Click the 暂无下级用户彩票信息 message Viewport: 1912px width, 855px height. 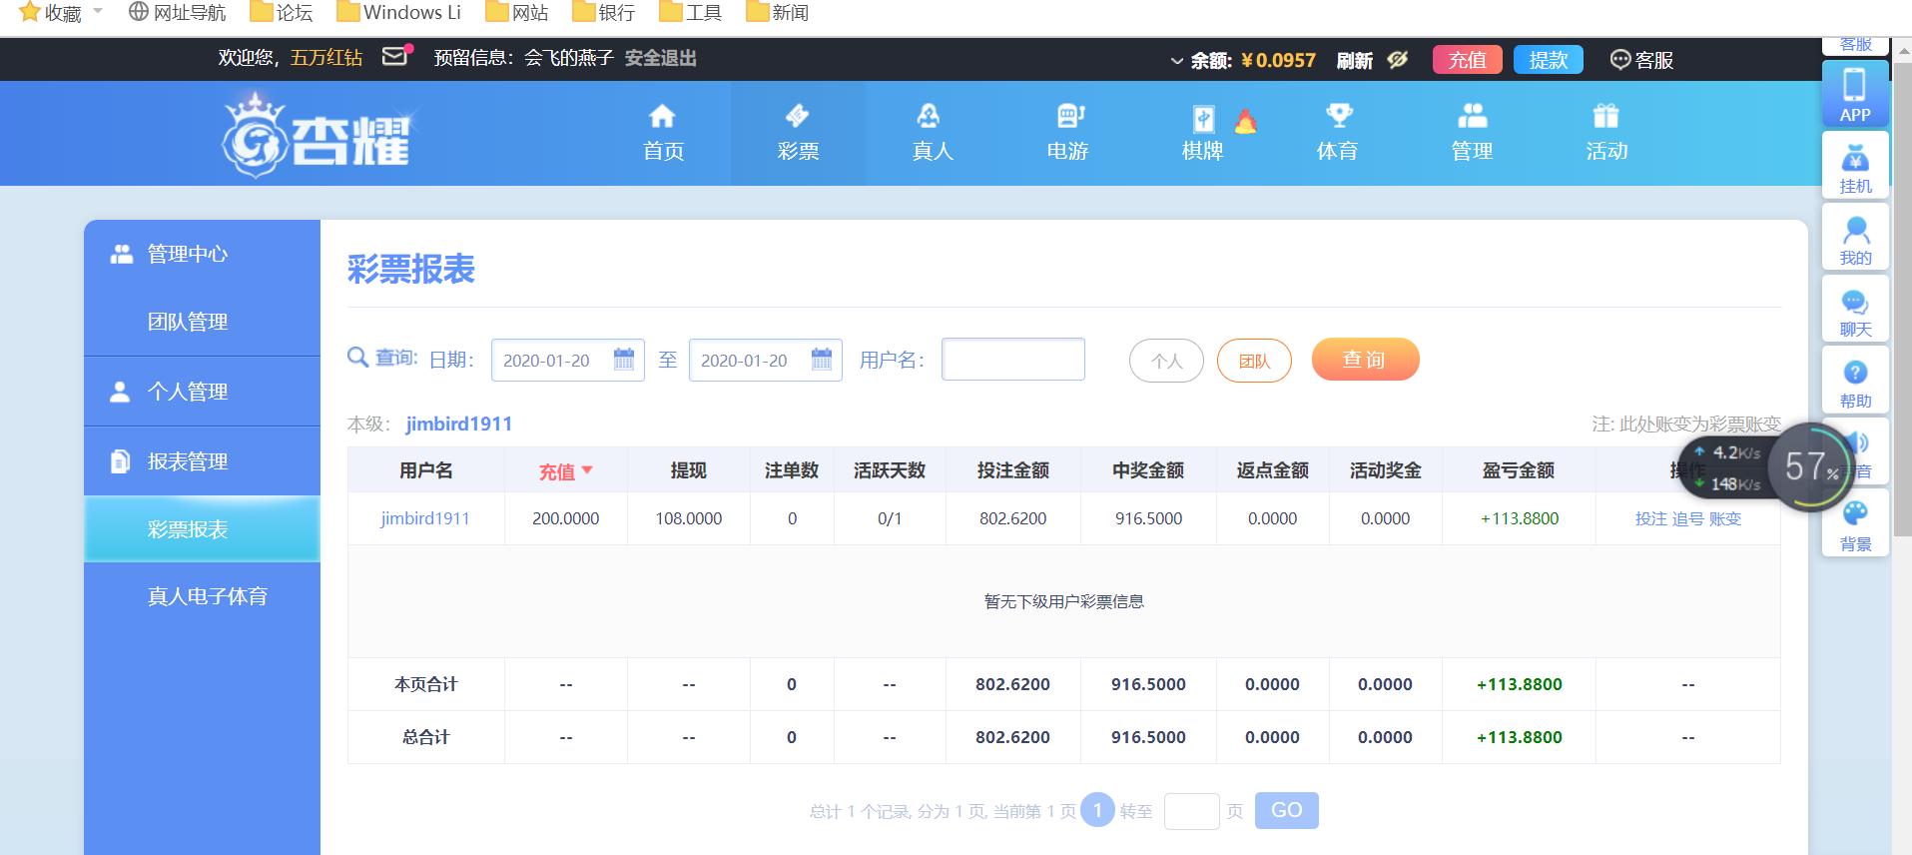pos(1063,601)
